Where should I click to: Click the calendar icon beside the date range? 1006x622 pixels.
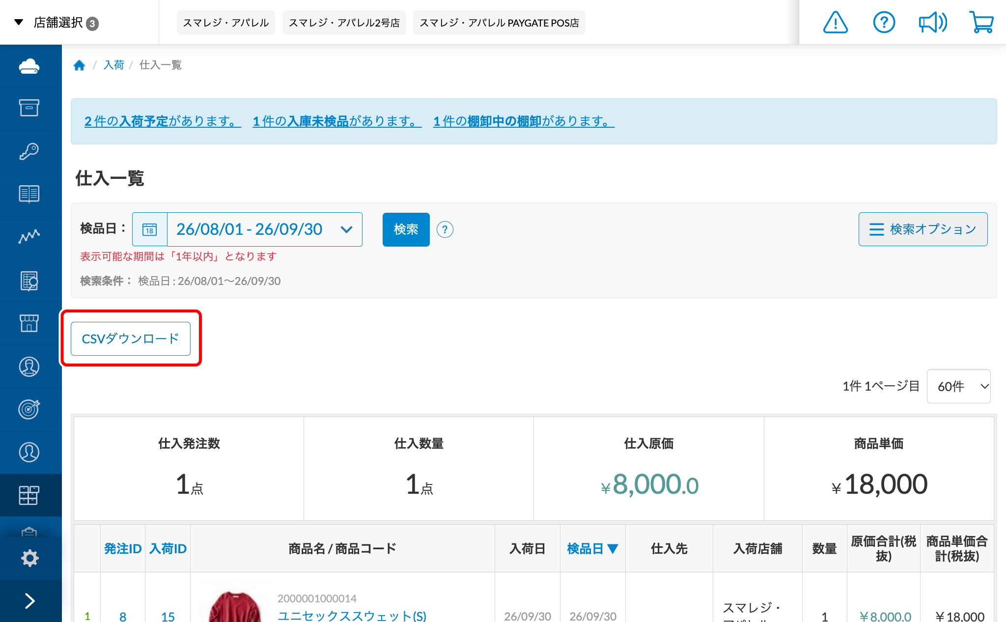150,229
